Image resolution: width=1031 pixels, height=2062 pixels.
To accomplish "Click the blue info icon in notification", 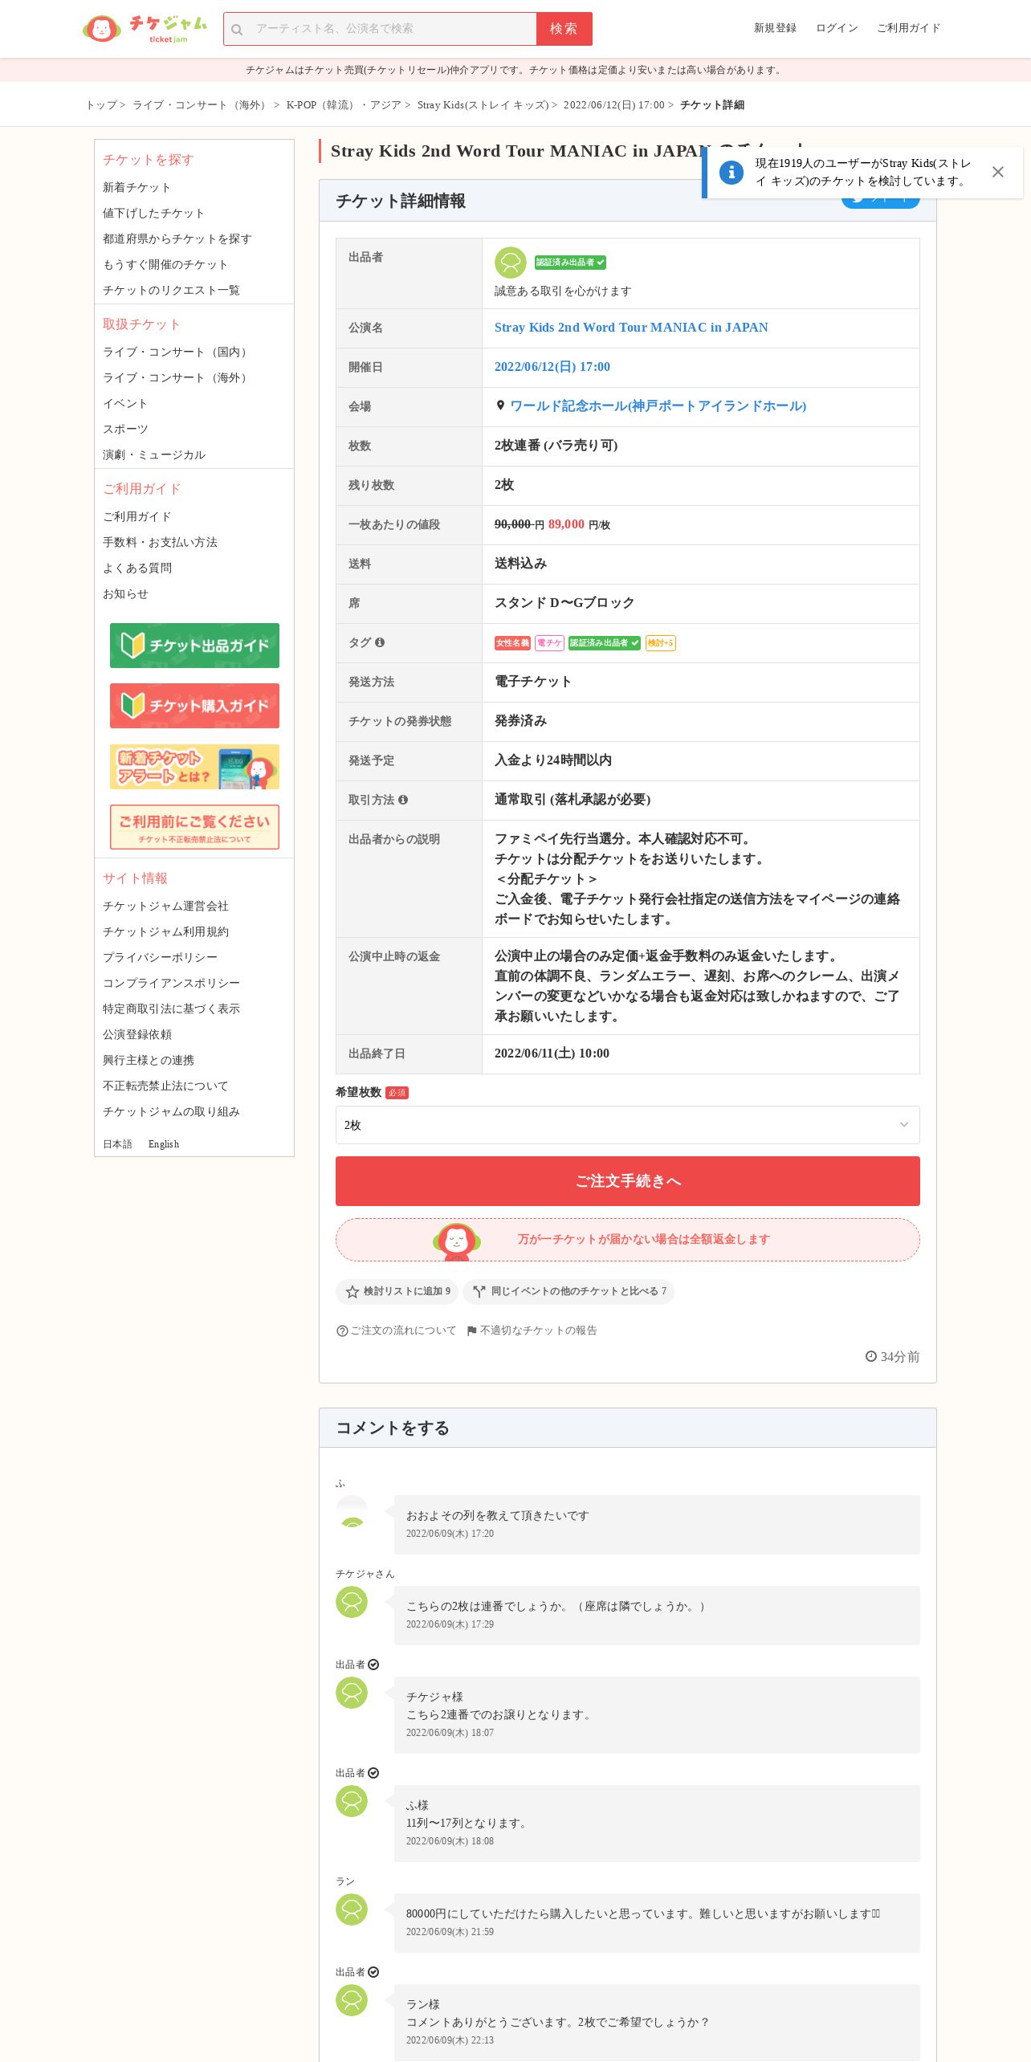I will click(731, 172).
